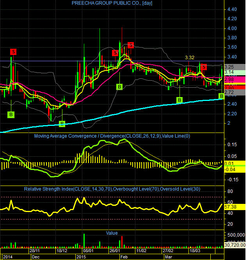Click the 3.60 price axis label

[232, 47]
